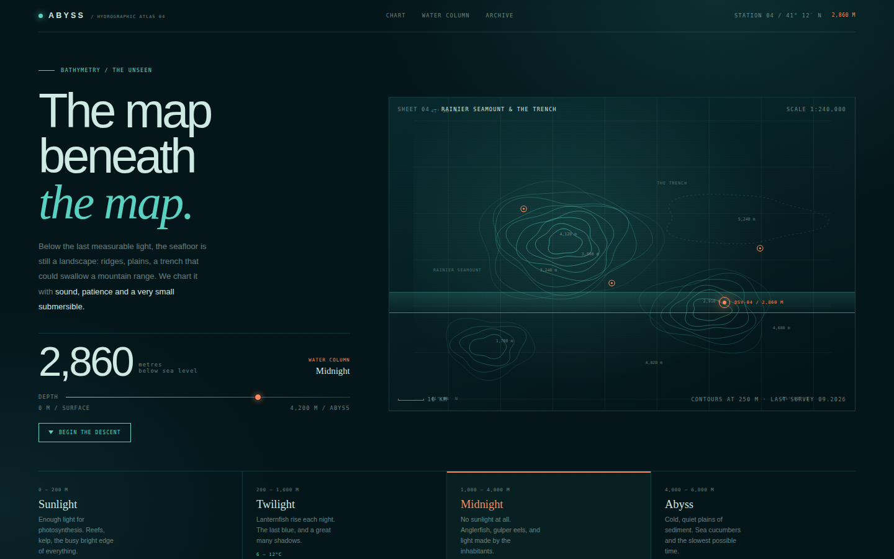Click the "STATION 04 / 41° 12' N" readout
The height and width of the screenshot is (559, 894).
point(778,16)
